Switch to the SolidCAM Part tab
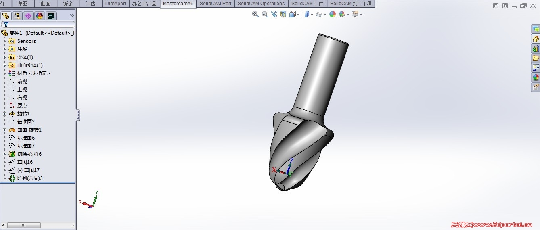This screenshot has height=230, width=540. (x=216, y=4)
